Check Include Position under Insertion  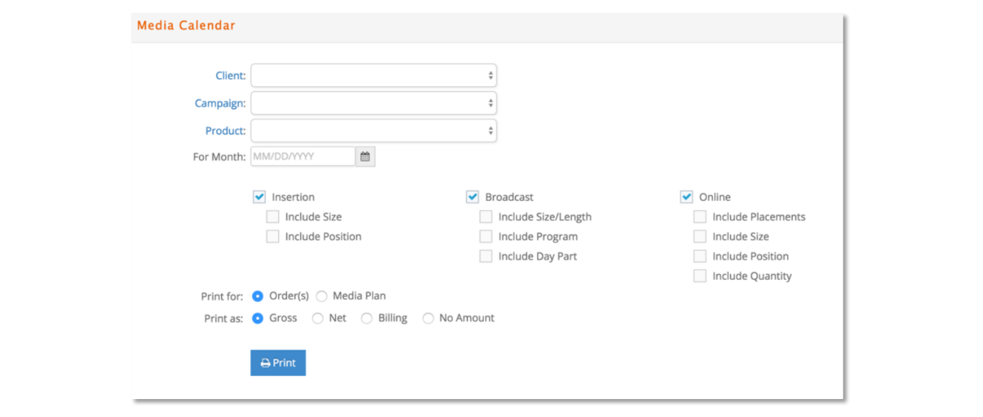click(273, 237)
